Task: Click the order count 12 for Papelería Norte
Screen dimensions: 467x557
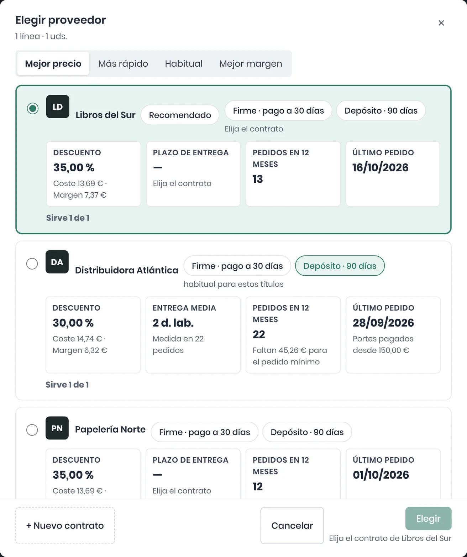Action: 258,486
